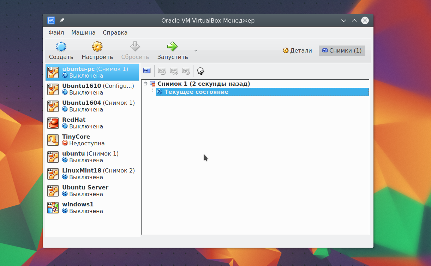The image size is (431, 266).
Task: Open the Файл menu
Action: coord(56,32)
